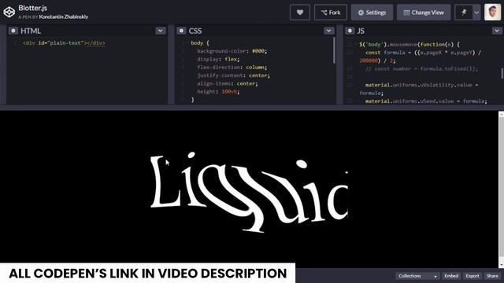Click the uSeed.value JS line

[426, 101]
